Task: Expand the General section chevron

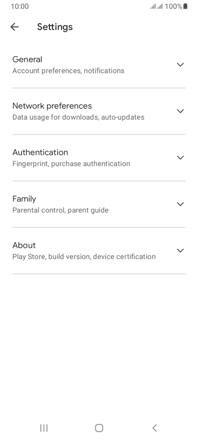Action: point(180,65)
